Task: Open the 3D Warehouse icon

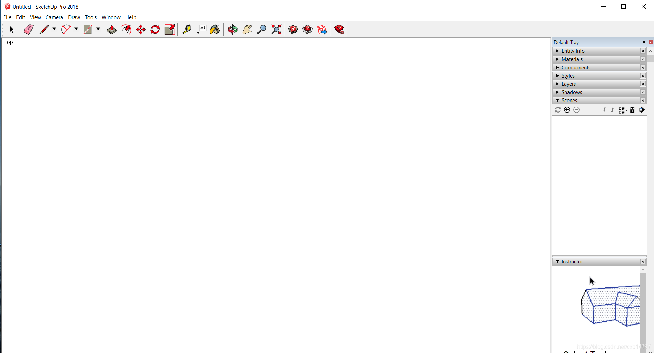Action: (x=293, y=30)
